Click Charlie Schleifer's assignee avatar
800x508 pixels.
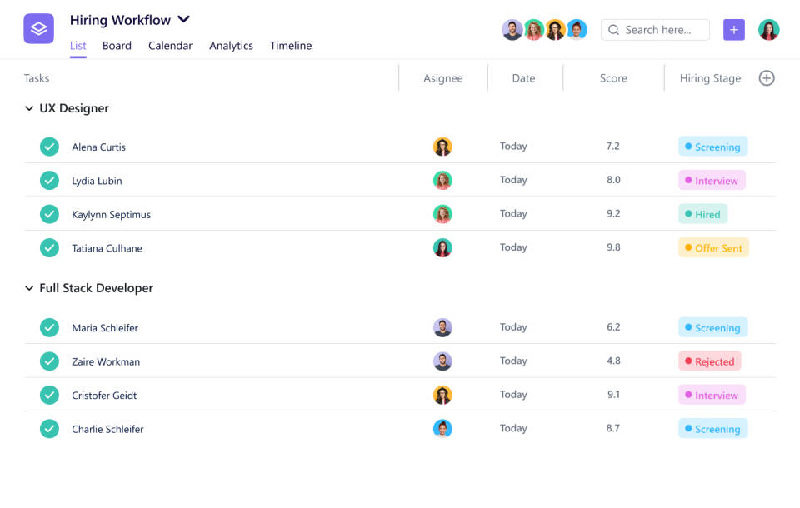point(442,429)
